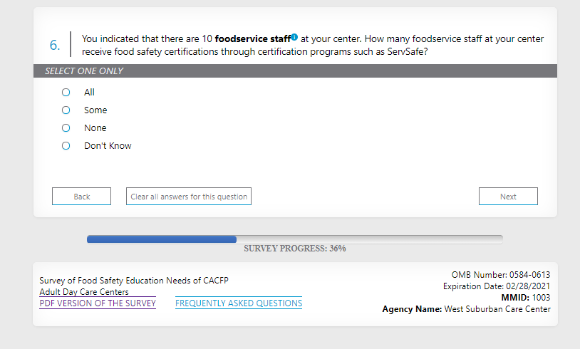
Task: Pick the 'None' radio button
Action: click(x=66, y=128)
